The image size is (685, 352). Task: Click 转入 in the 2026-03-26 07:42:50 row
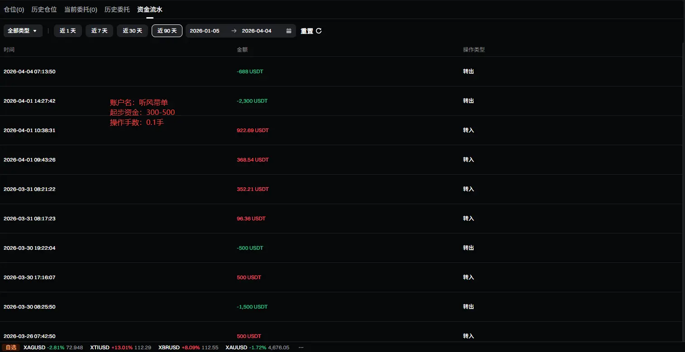469,336
